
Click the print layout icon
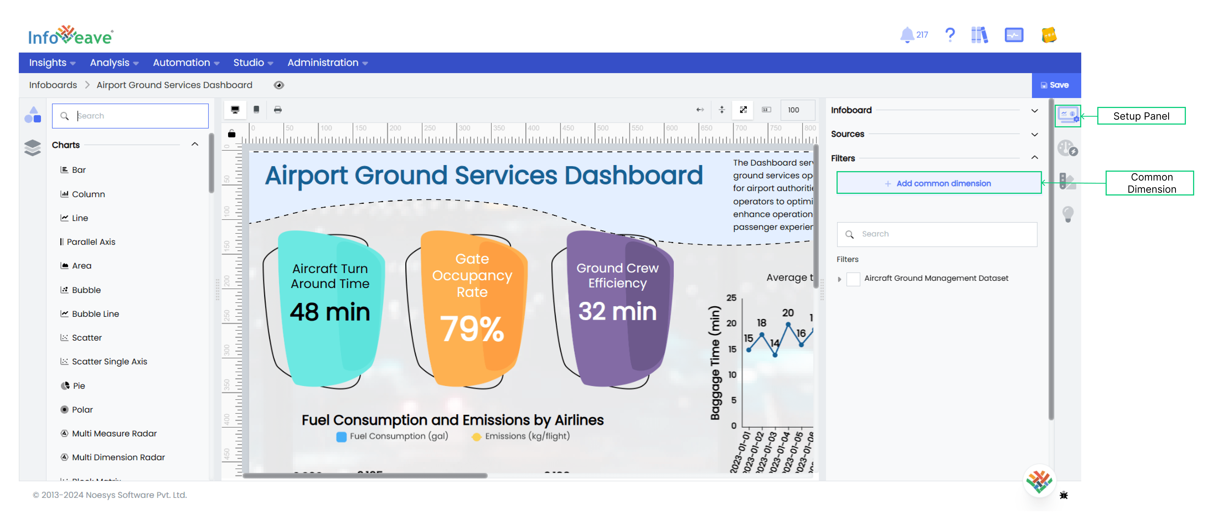(278, 110)
